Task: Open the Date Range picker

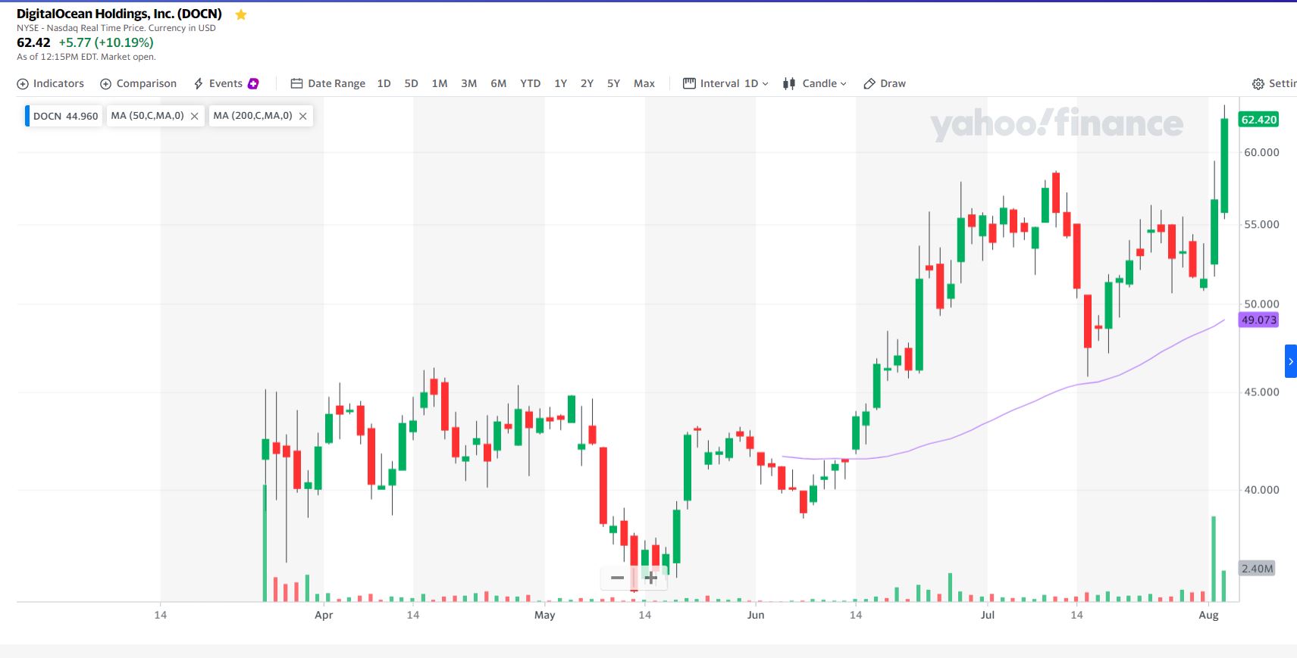Action: pyautogui.click(x=328, y=83)
